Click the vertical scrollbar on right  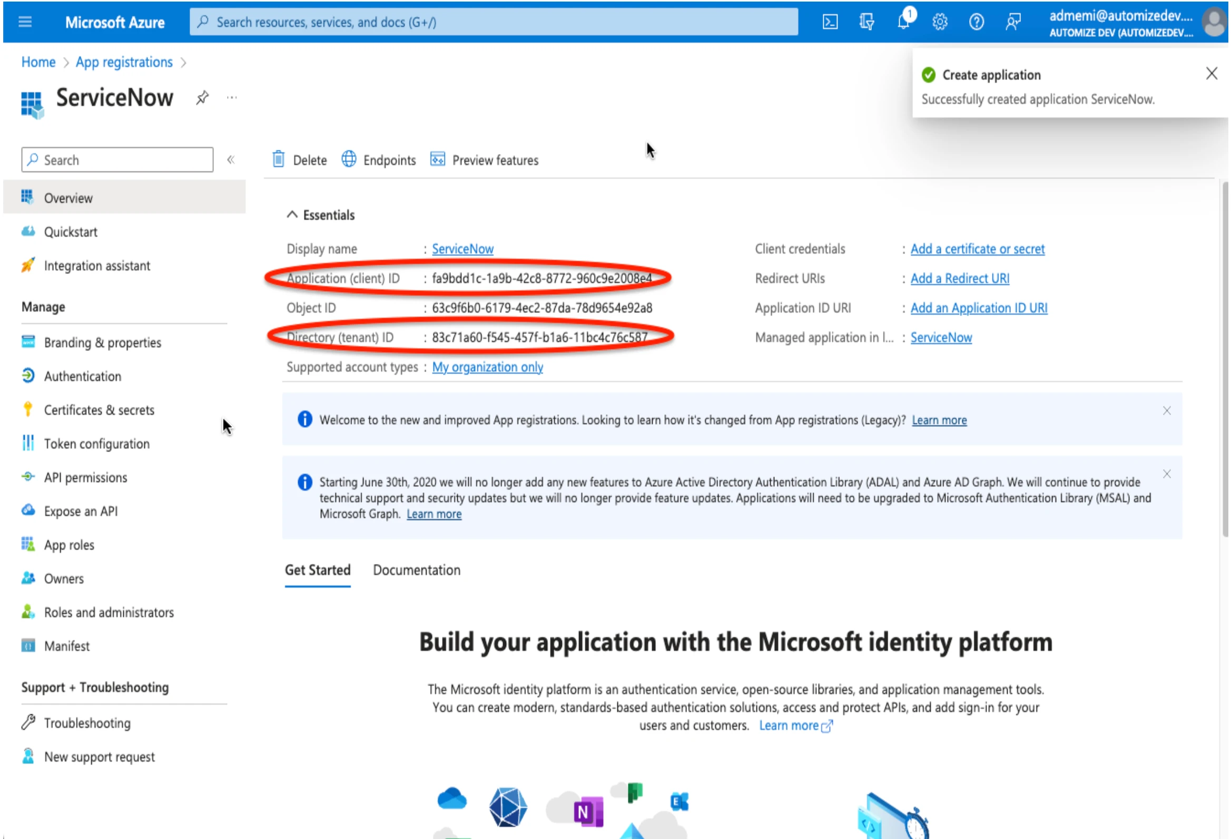coord(1224,360)
